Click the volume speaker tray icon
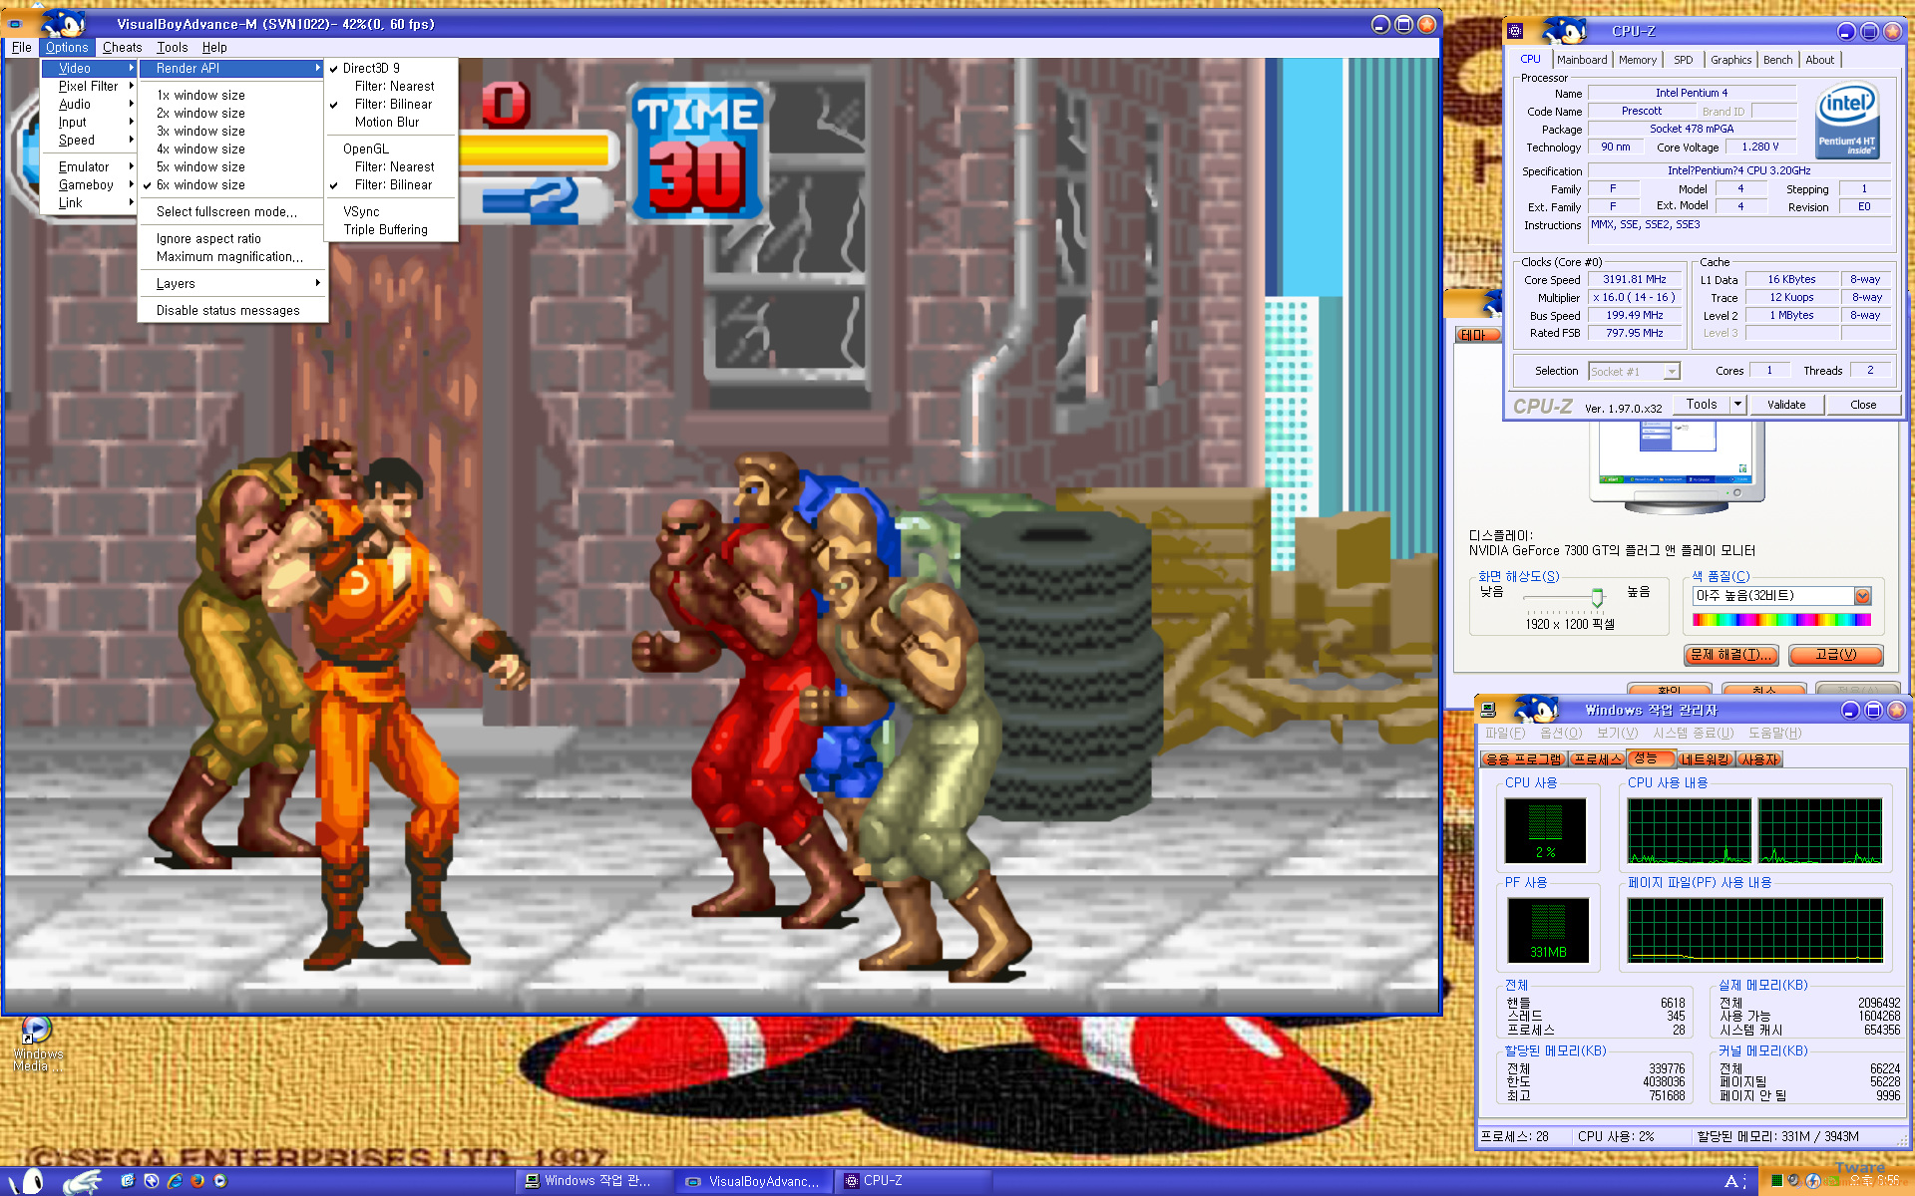This screenshot has height=1196, width=1915. 1793,1181
